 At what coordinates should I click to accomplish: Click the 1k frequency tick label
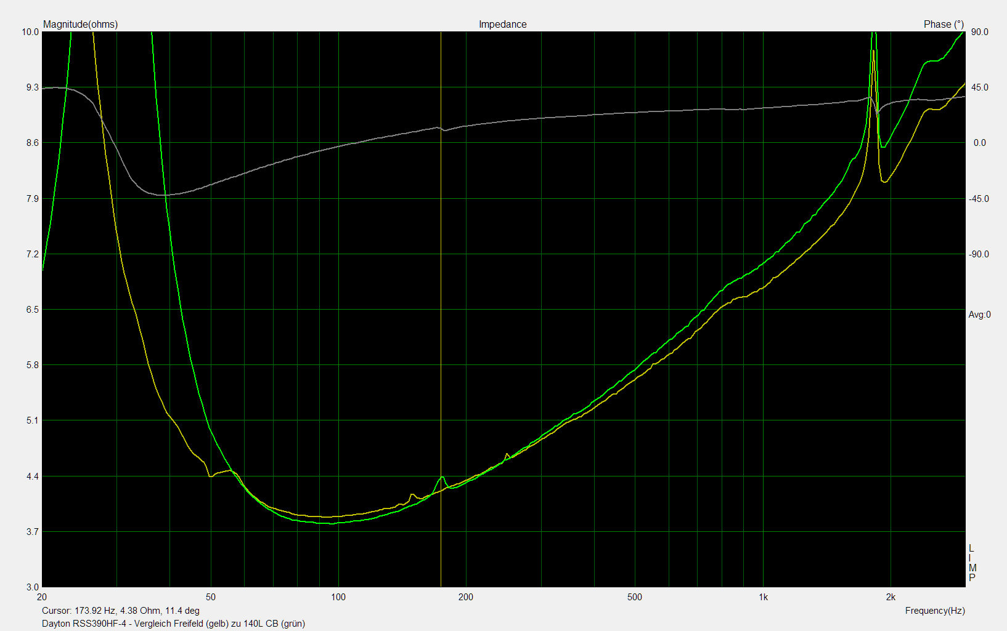pos(763,597)
